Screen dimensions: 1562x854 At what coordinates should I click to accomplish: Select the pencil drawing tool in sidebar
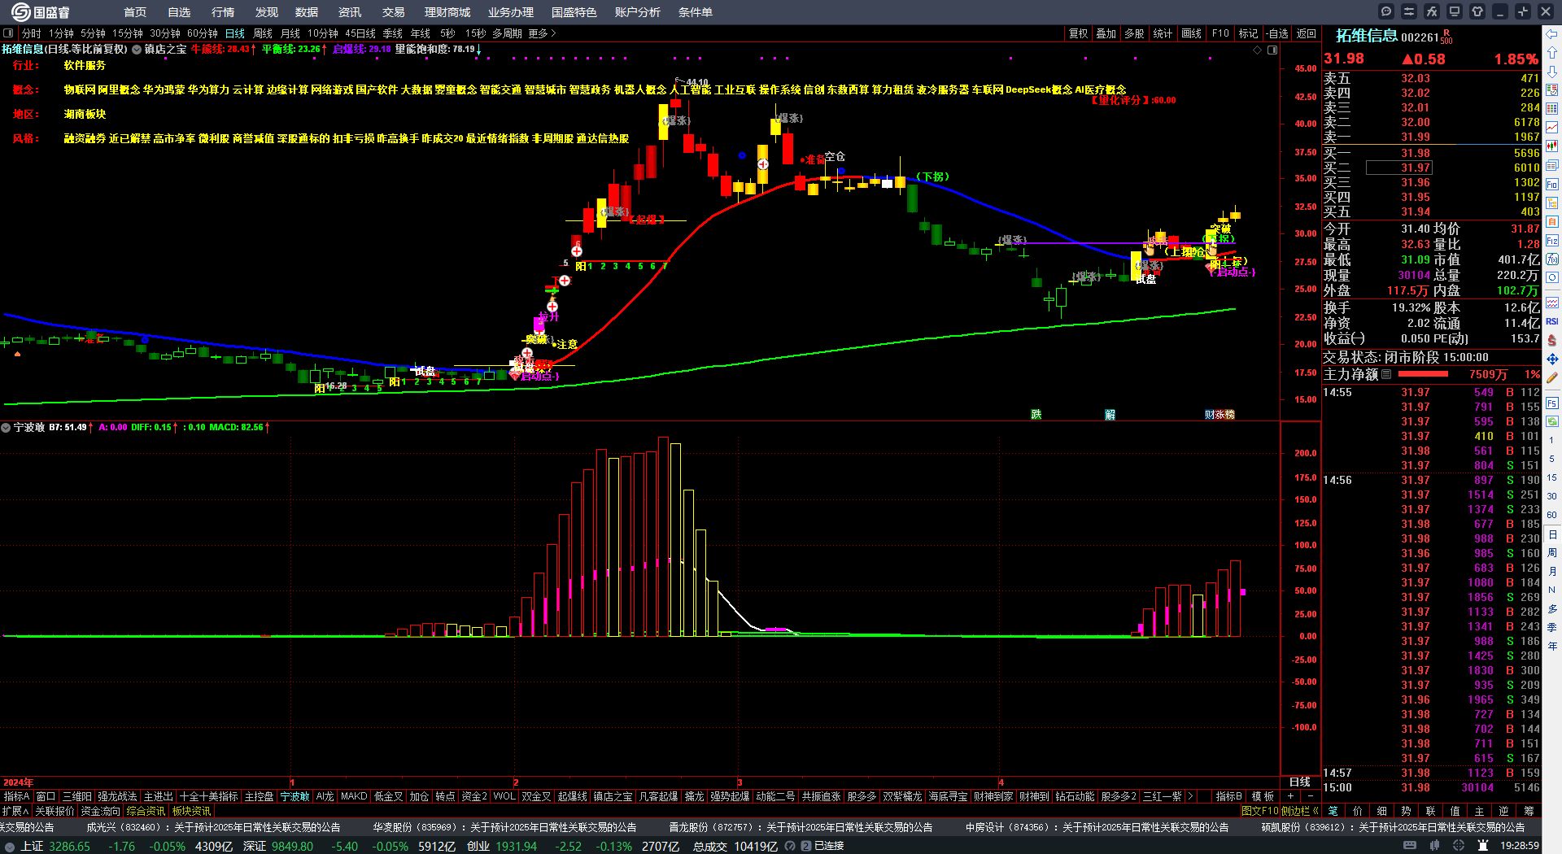point(1552,377)
